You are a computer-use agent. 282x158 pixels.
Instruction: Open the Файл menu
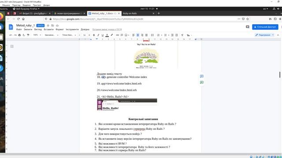[x=19, y=29]
